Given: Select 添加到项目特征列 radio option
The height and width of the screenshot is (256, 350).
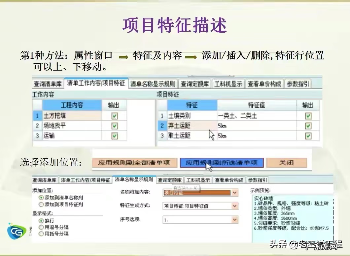Looking at the screenshot, I should (41, 205).
